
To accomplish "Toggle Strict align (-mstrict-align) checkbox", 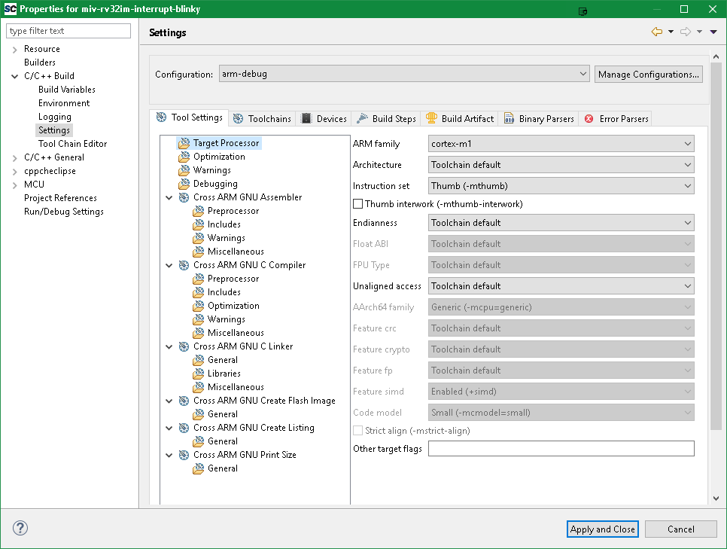I will click(x=358, y=431).
